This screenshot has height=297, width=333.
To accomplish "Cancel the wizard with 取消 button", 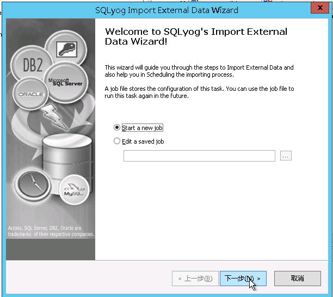I will coord(297,279).
